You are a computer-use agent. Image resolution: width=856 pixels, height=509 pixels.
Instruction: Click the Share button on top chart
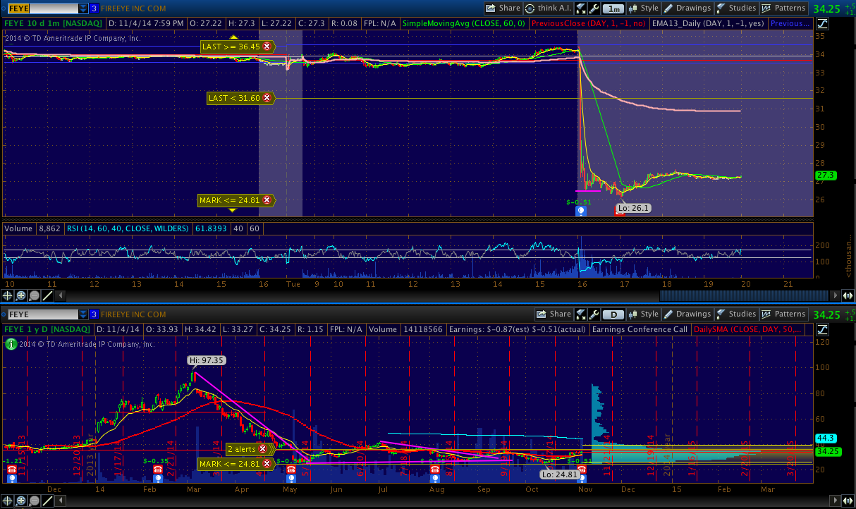tap(503, 8)
